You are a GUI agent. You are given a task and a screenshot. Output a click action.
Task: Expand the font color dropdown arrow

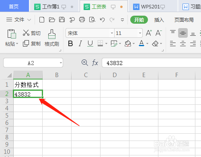[148, 43]
